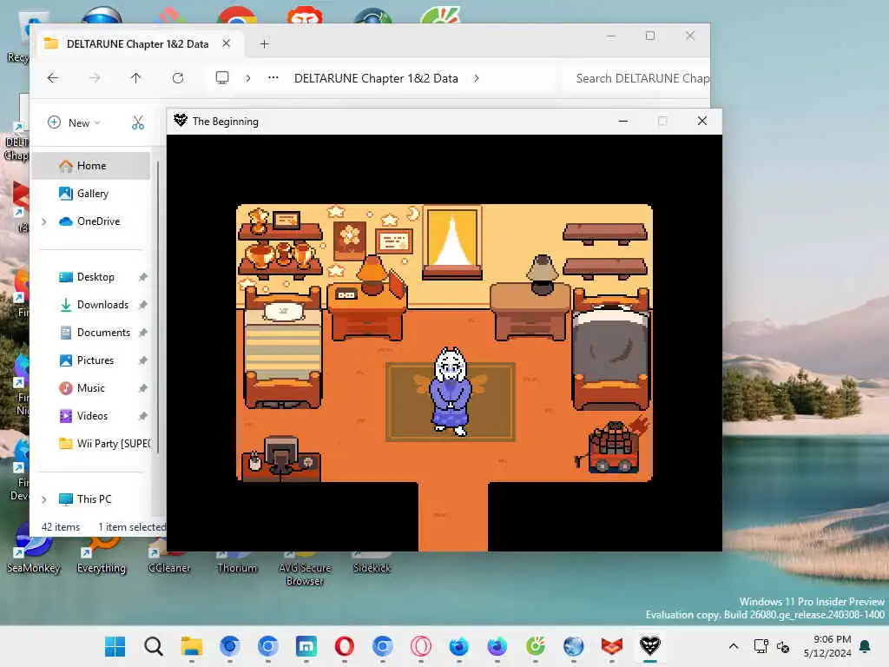
Task: Open OneDrive in the navigation pane
Action: (x=90, y=221)
